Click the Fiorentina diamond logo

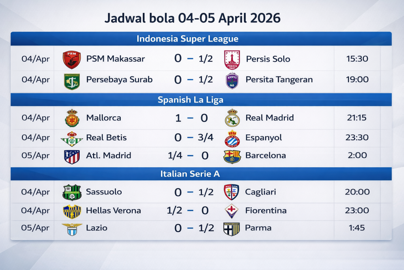[x=232, y=211]
